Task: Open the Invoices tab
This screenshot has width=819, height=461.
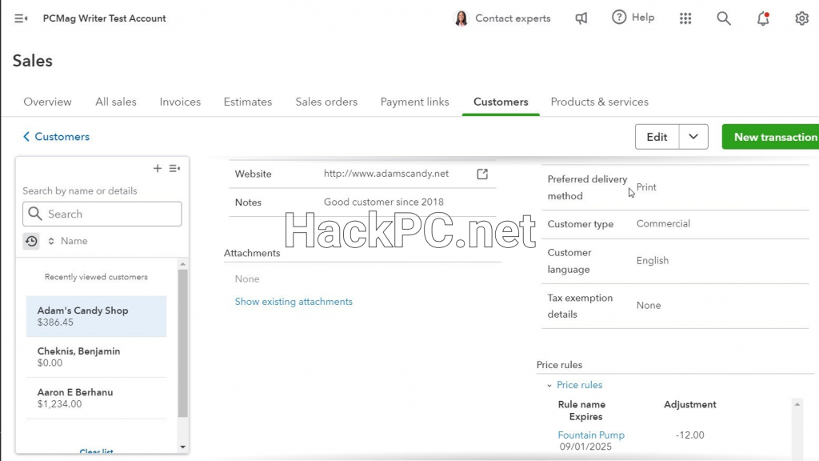Action: (180, 102)
